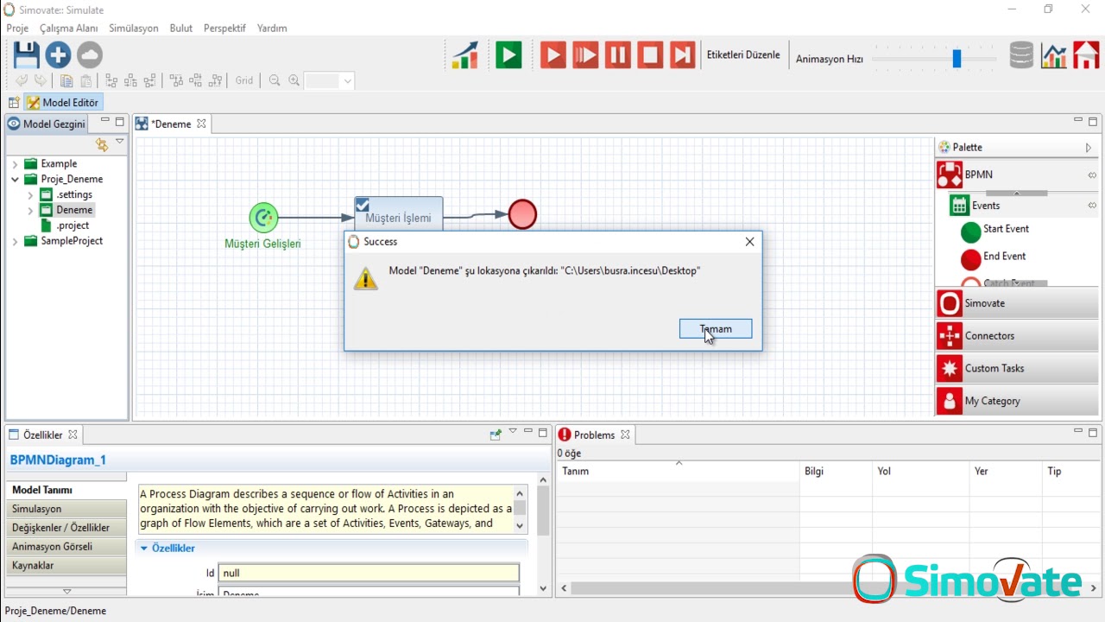Open the Proje menu

pyautogui.click(x=17, y=28)
